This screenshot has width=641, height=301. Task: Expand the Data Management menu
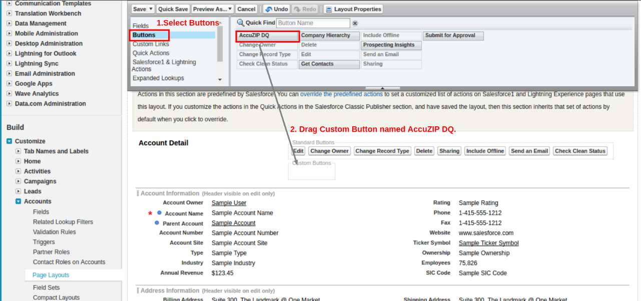point(10,24)
